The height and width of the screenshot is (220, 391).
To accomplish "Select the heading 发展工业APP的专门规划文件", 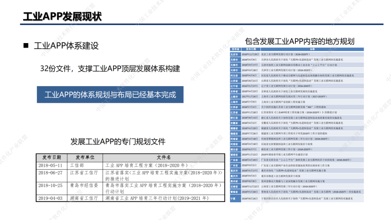I will click(x=118, y=141).
